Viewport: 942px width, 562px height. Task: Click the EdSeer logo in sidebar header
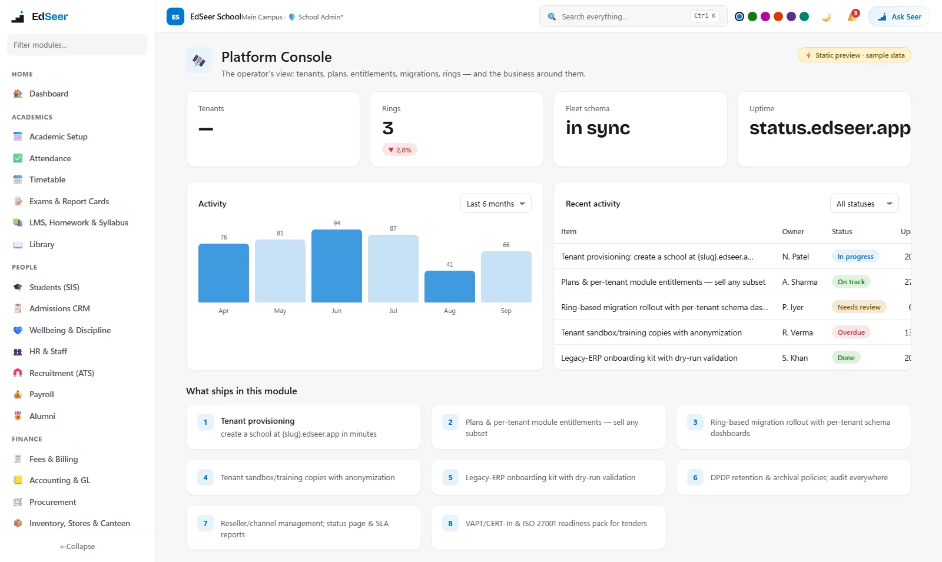39,16
